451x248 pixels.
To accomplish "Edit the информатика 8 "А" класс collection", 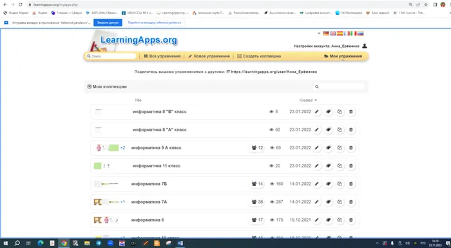I will click(317, 129).
